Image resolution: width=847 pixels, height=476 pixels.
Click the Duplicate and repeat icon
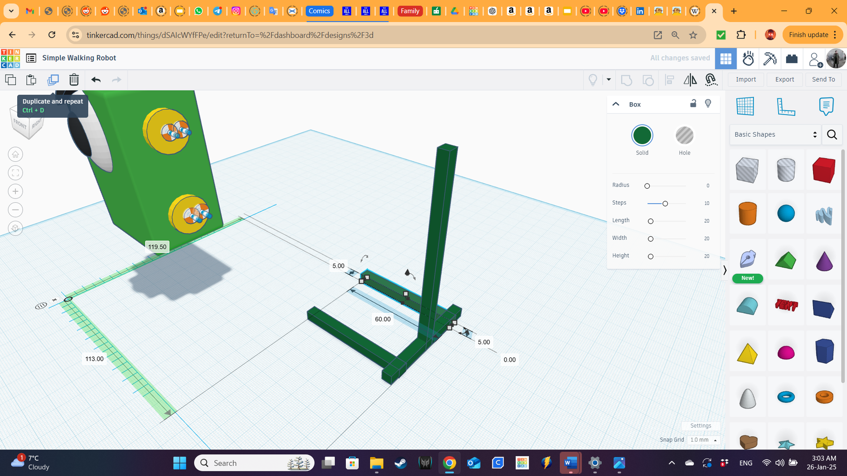[x=53, y=79]
